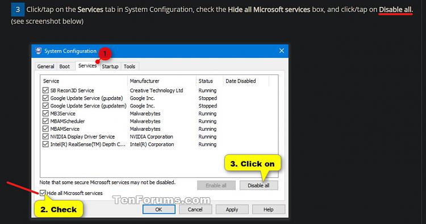Click Creative Technology Ltd manufacturer cell
The height and width of the screenshot is (224, 426).
pyautogui.click(x=156, y=90)
